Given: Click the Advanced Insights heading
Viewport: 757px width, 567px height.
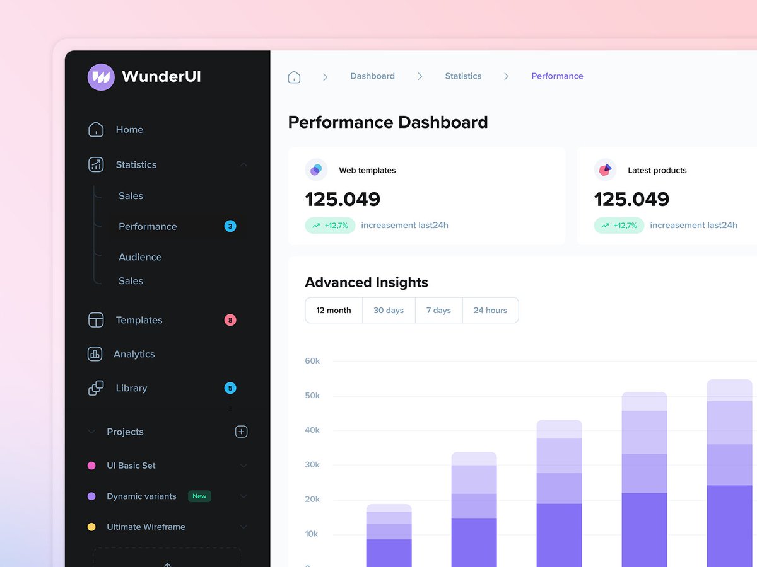Looking at the screenshot, I should coord(367,282).
